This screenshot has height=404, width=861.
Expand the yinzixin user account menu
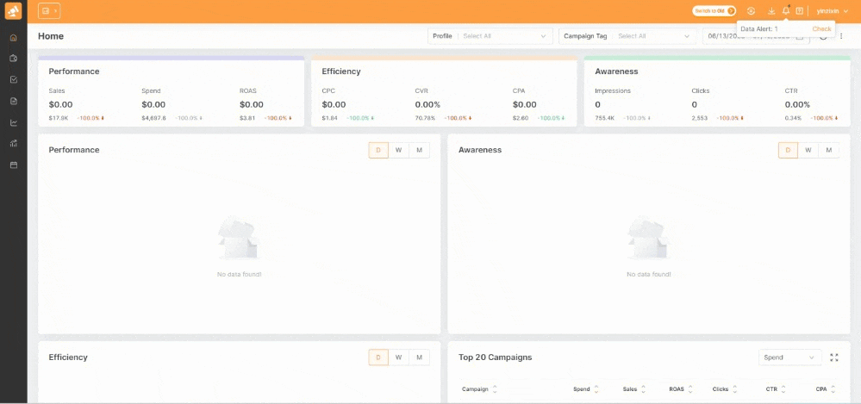click(x=833, y=11)
